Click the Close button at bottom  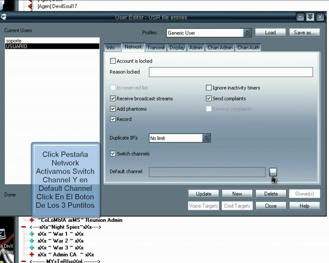click(271, 206)
